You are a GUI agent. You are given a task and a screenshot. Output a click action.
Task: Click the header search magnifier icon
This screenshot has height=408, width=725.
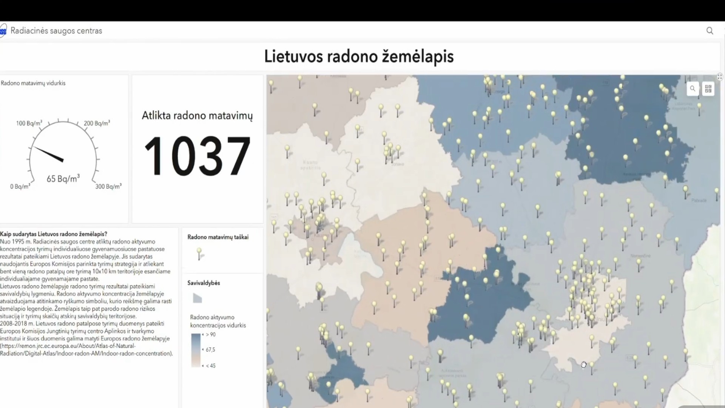coord(710,31)
